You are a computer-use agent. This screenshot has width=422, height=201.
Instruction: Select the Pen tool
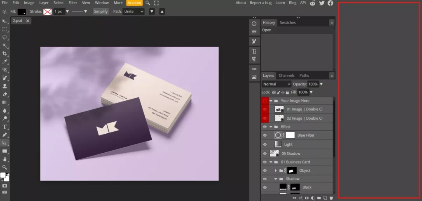pos(5,135)
